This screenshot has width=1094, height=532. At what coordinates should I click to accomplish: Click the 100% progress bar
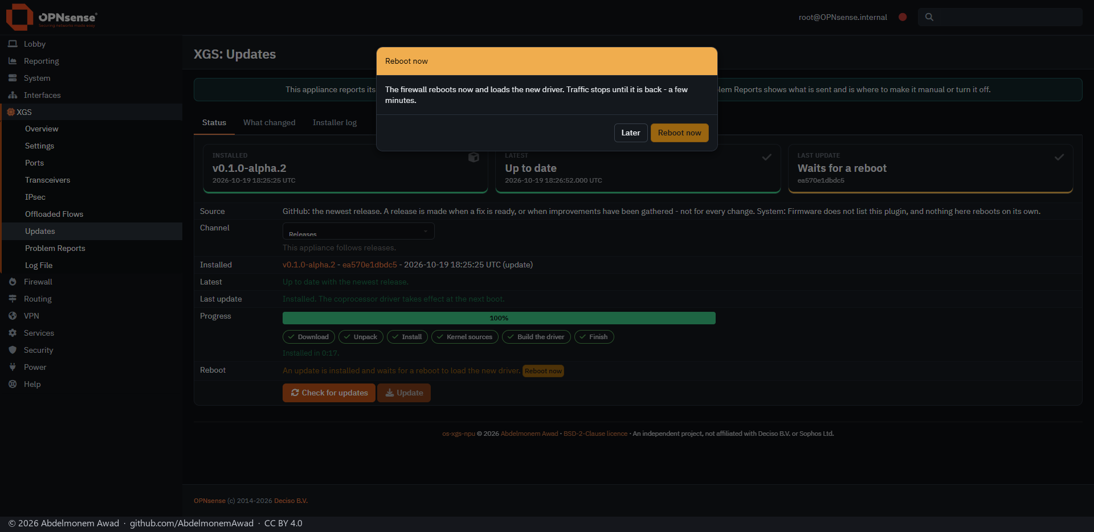pyautogui.click(x=499, y=318)
